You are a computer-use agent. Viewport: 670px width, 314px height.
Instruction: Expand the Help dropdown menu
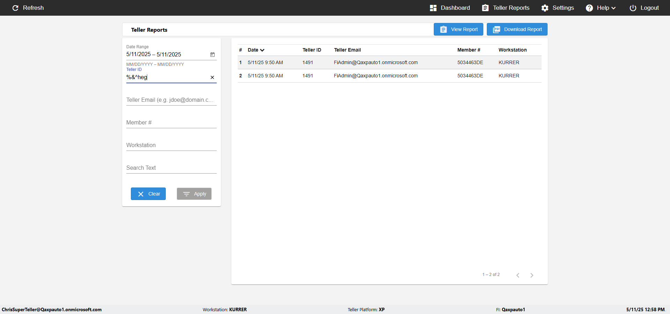[x=601, y=8]
